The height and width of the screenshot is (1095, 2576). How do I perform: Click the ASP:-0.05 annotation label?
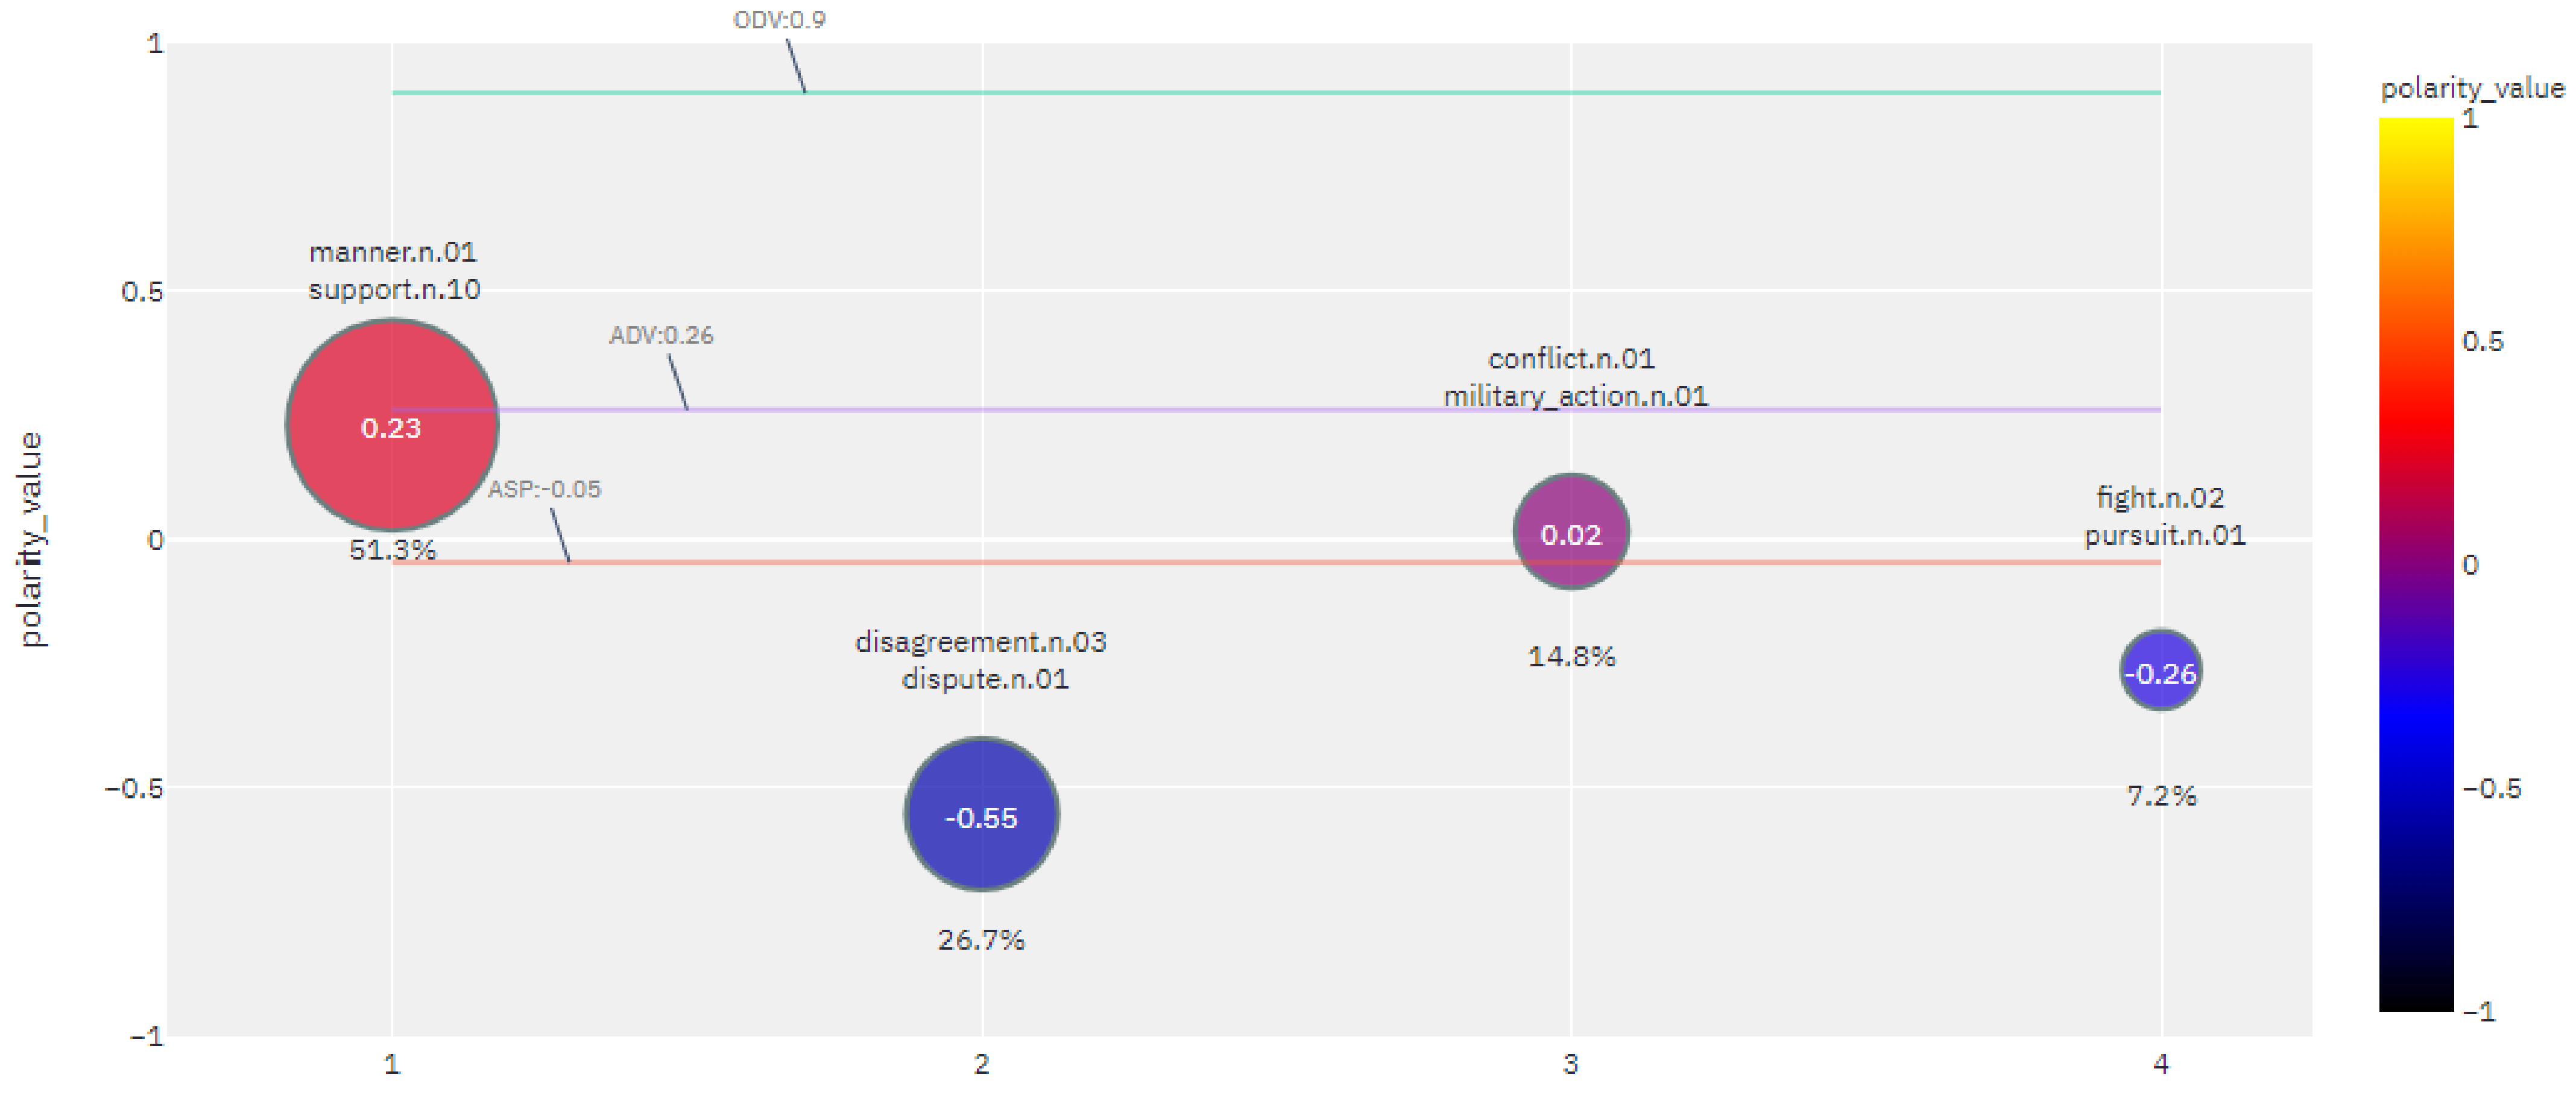pyautogui.click(x=544, y=489)
